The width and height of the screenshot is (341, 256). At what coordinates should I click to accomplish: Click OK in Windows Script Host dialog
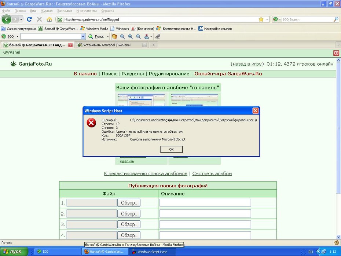tap(171, 149)
